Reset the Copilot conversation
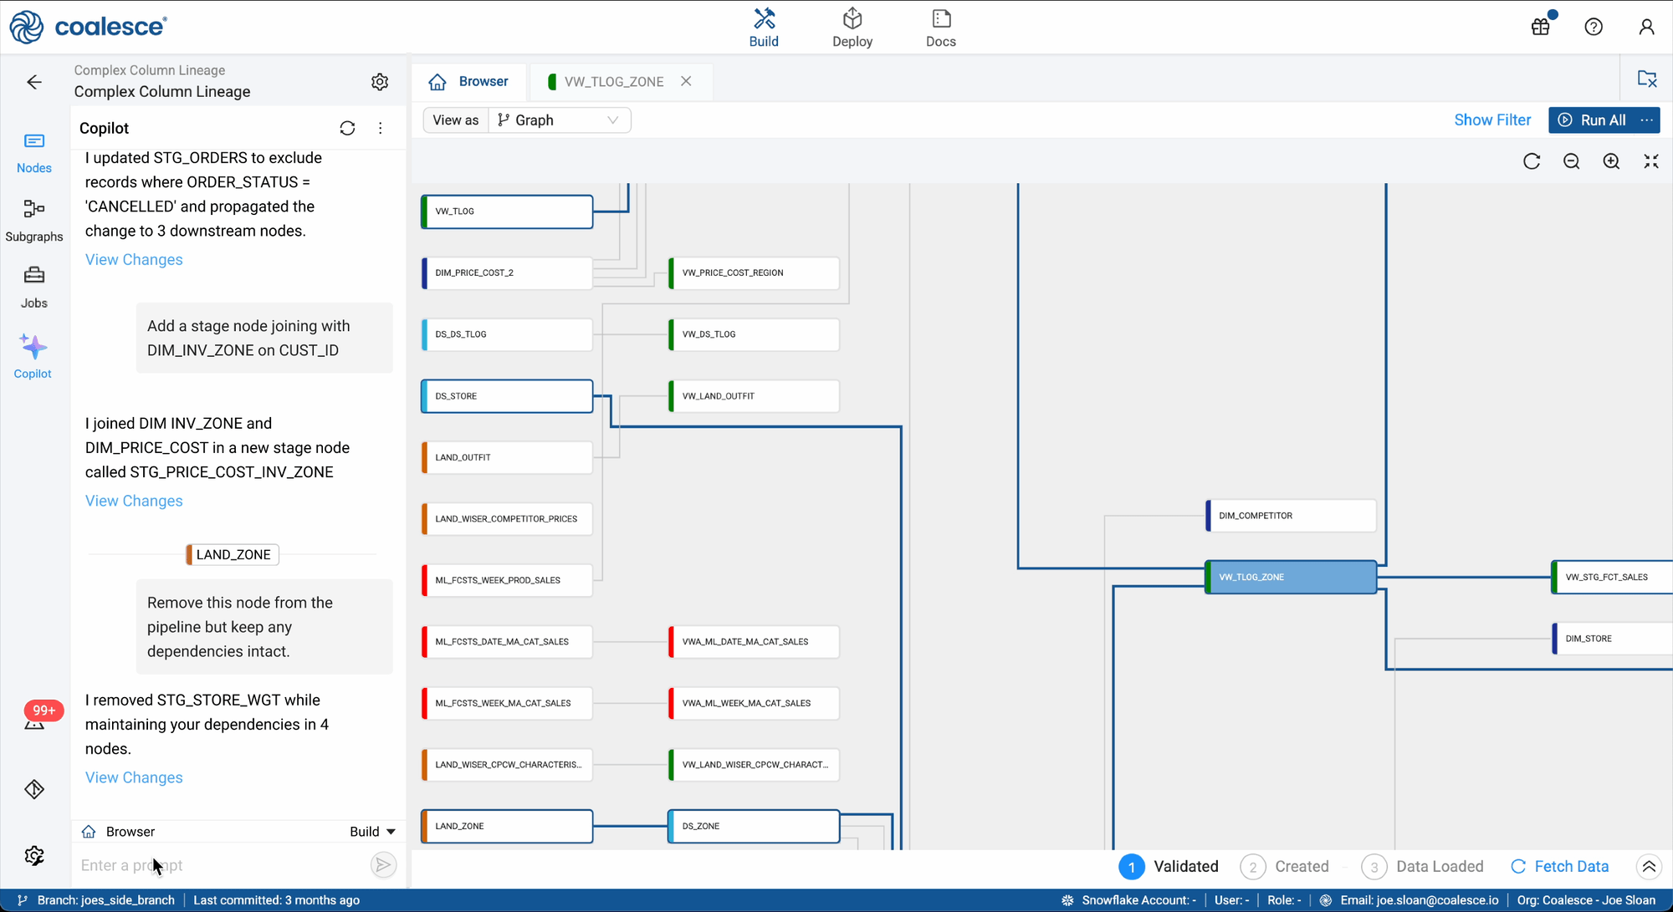 coord(347,128)
